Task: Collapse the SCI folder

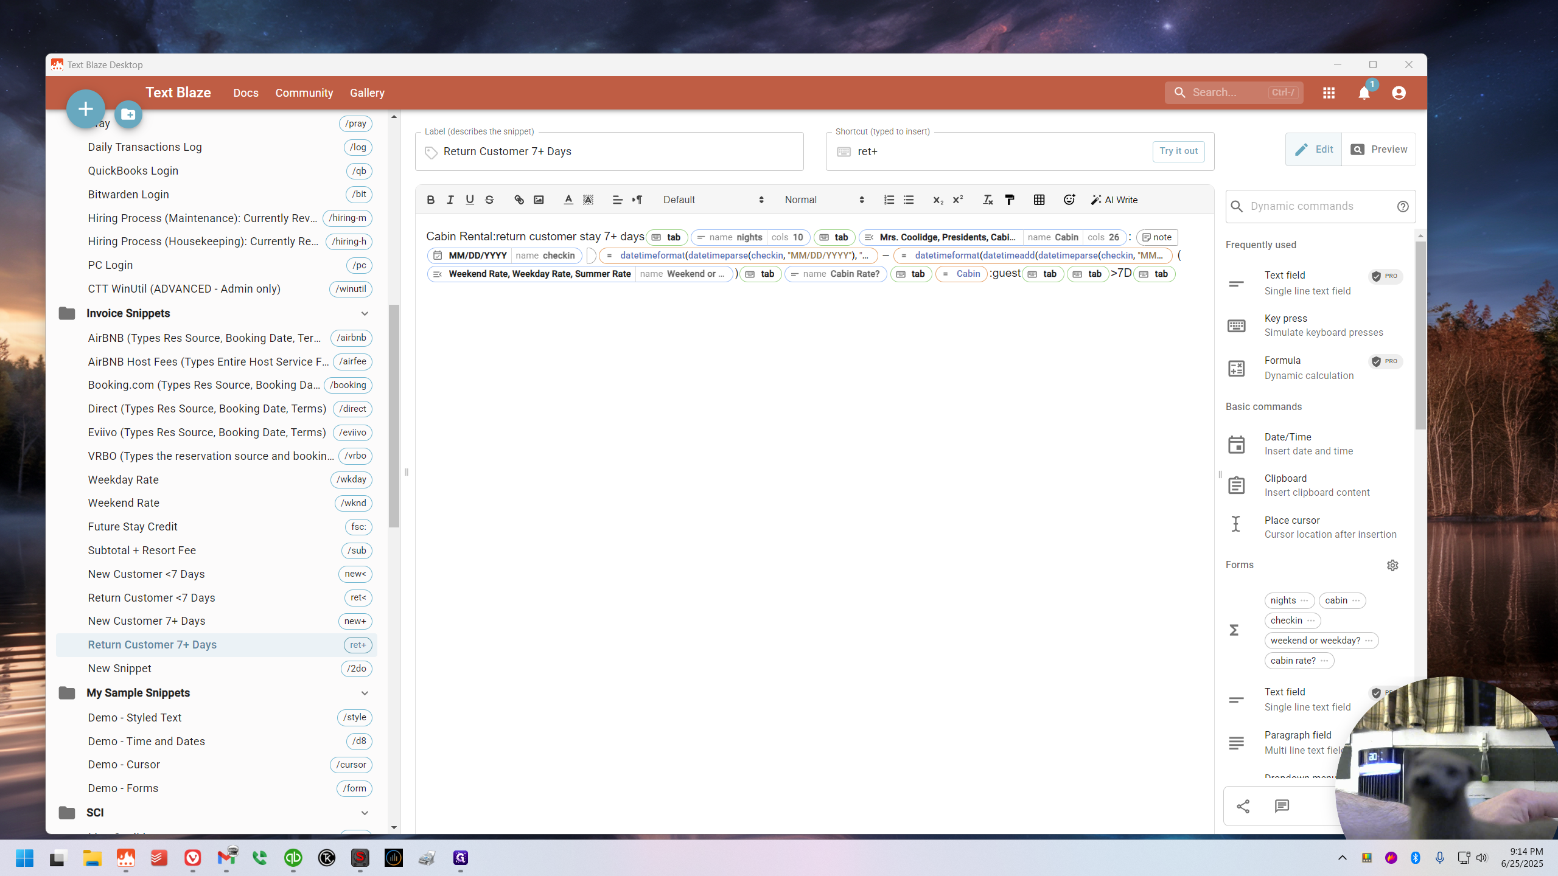Action: point(365,813)
